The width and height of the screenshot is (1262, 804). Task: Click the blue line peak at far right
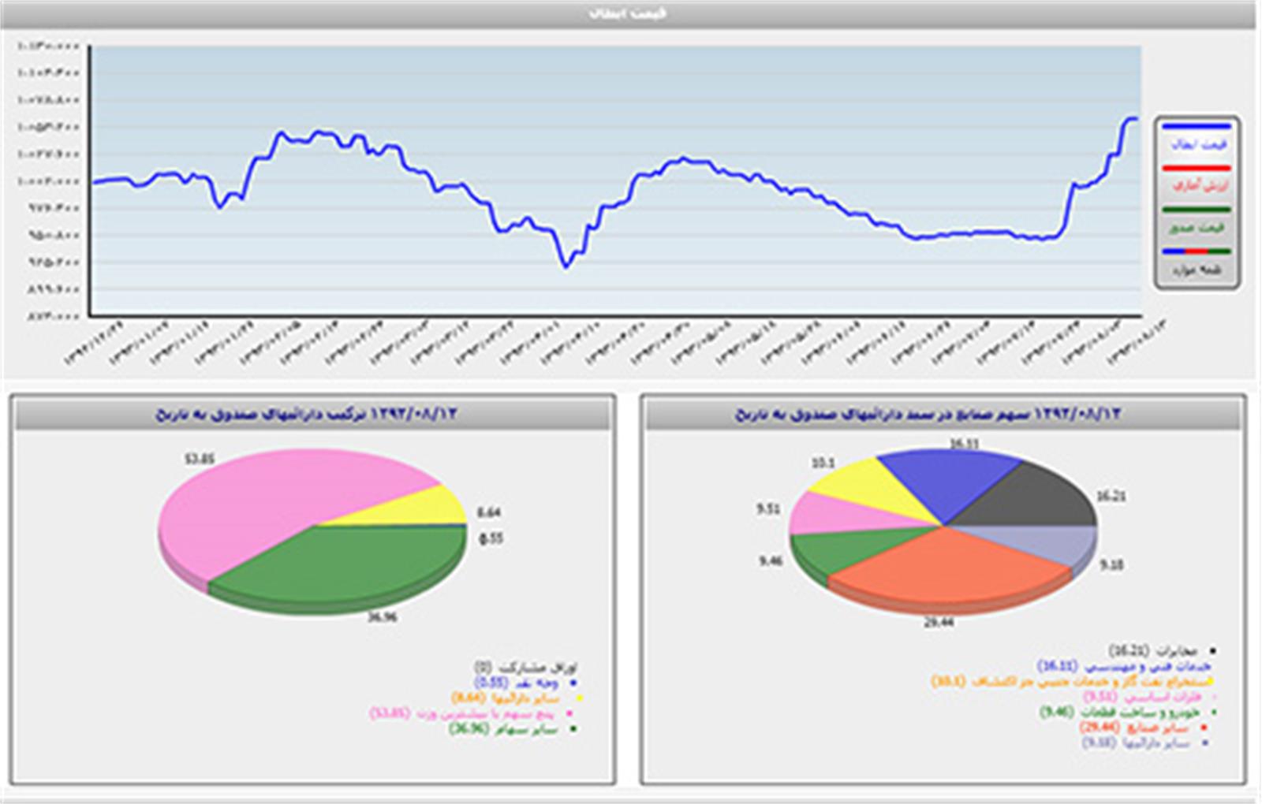coord(1132,118)
